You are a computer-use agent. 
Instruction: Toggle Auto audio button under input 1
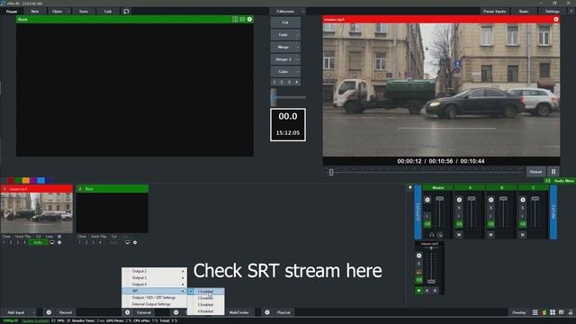point(38,242)
